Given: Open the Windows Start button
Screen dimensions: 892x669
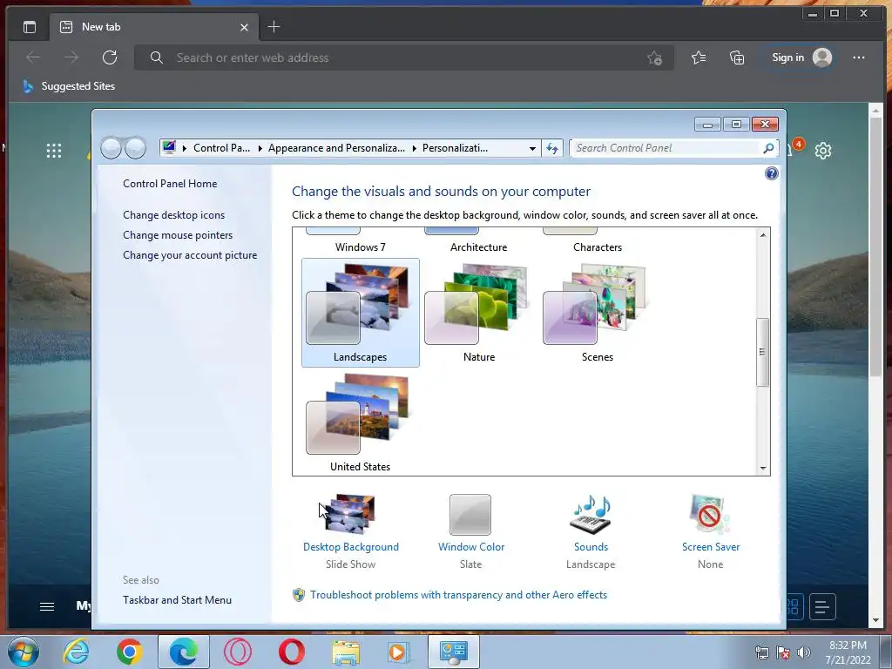Looking at the screenshot, I should point(24,652).
